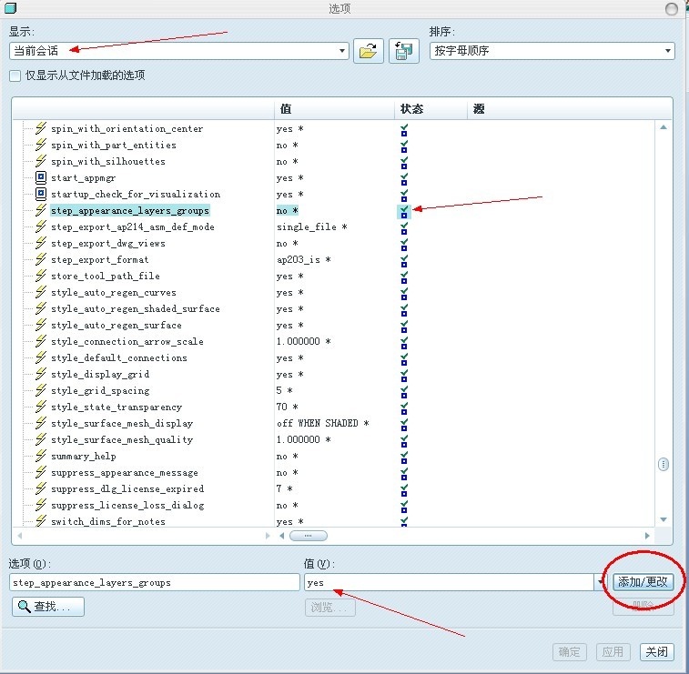Open the 显示 dropdown showing 当前会话
Image resolution: width=689 pixels, height=674 pixels.
point(178,51)
